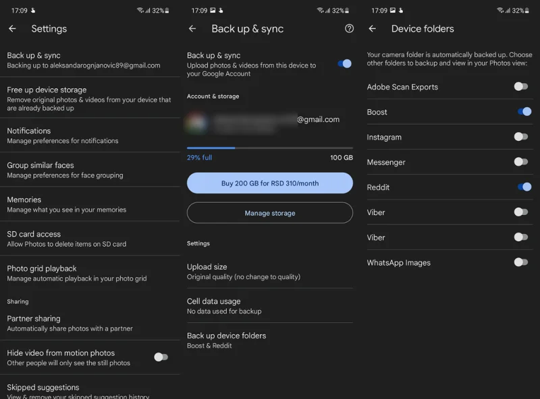Image resolution: width=540 pixels, height=399 pixels.
Task: Open Notifications settings
Action: (x=90, y=135)
